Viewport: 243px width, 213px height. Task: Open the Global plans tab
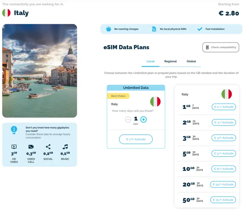(191, 61)
